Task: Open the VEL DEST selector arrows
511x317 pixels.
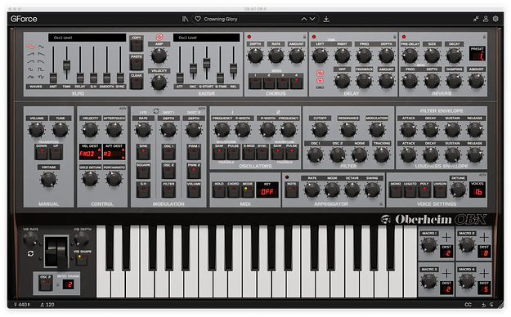Action: (x=99, y=154)
